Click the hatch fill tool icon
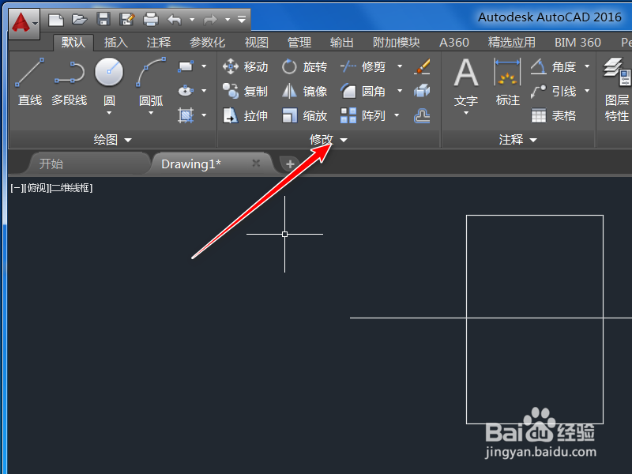The image size is (632, 474). click(186, 115)
